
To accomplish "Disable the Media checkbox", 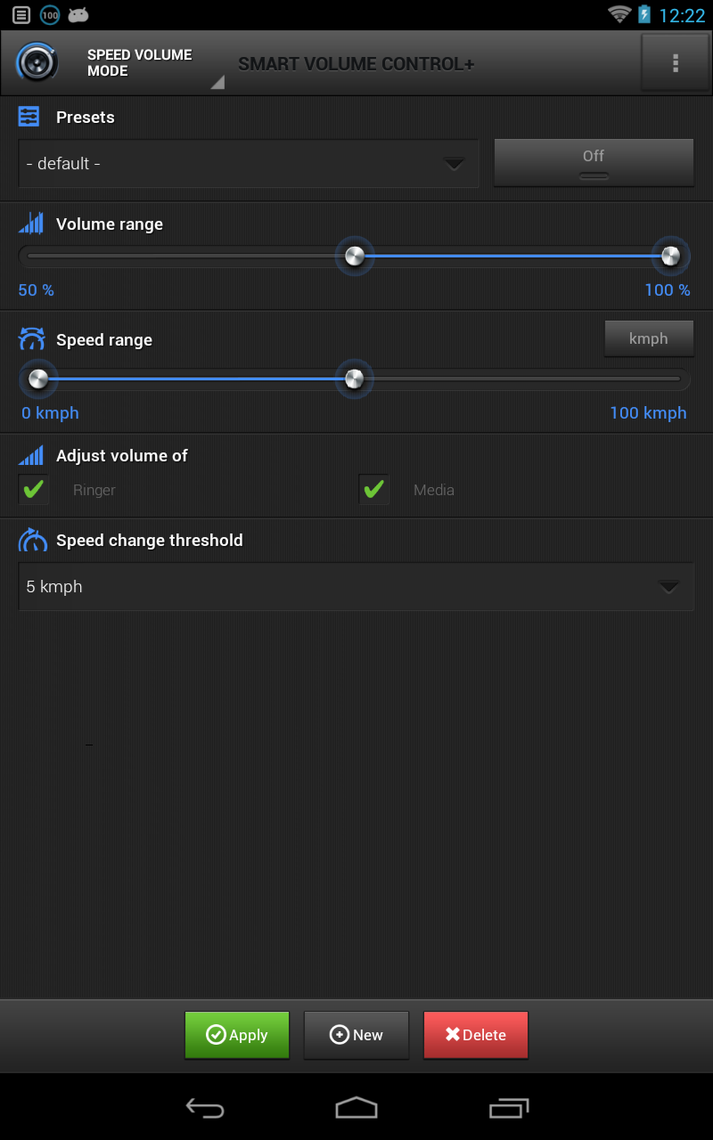I will 373,489.
